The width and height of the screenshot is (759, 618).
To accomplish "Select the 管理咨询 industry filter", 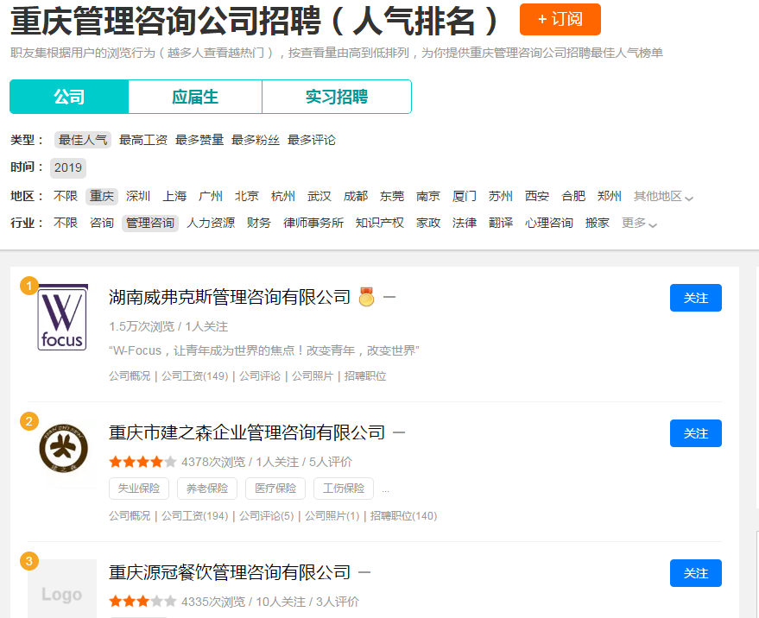I will point(150,223).
